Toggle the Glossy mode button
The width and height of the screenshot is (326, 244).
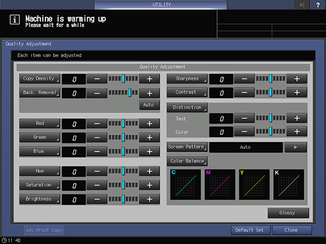click(x=288, y=213)
